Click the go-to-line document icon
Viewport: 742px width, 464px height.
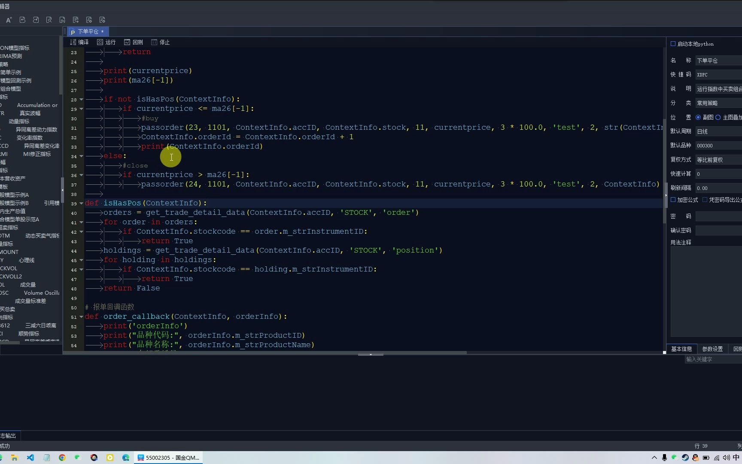coord(76,20)
